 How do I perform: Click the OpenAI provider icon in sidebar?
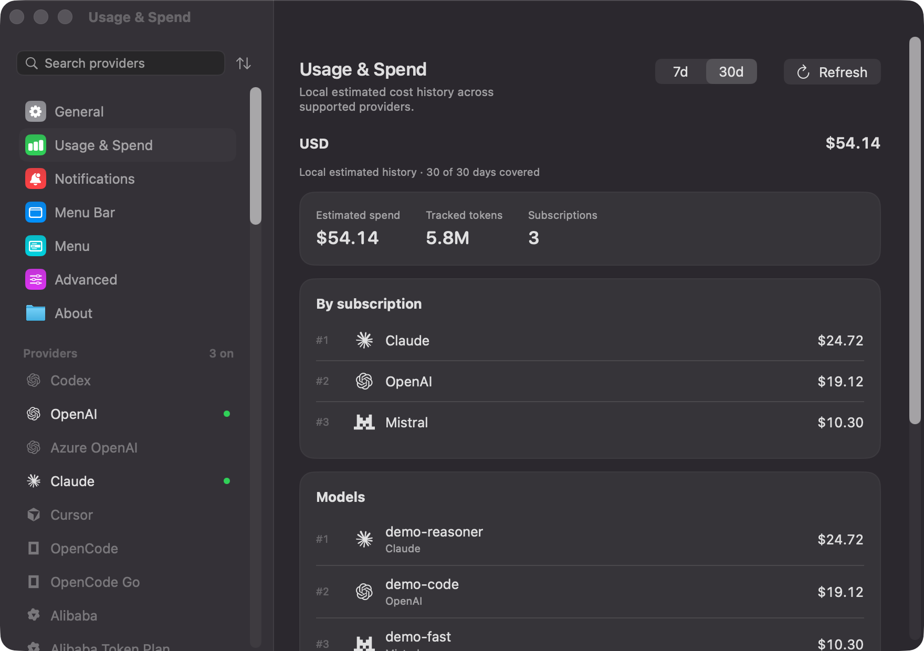pyautogui.click(x=34, y=414)
